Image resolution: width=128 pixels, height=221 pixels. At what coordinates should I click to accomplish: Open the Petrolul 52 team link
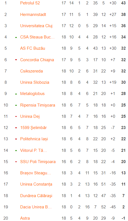30,3
